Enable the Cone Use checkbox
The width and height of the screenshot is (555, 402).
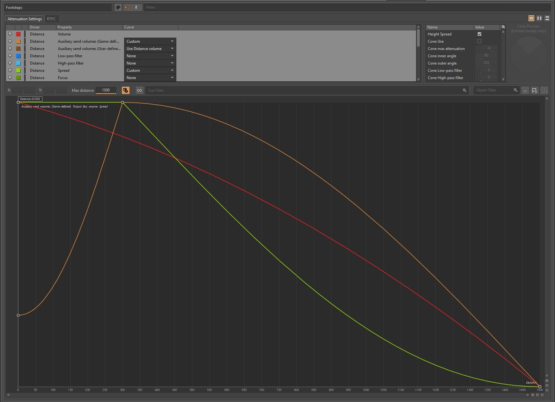point(480,41)
